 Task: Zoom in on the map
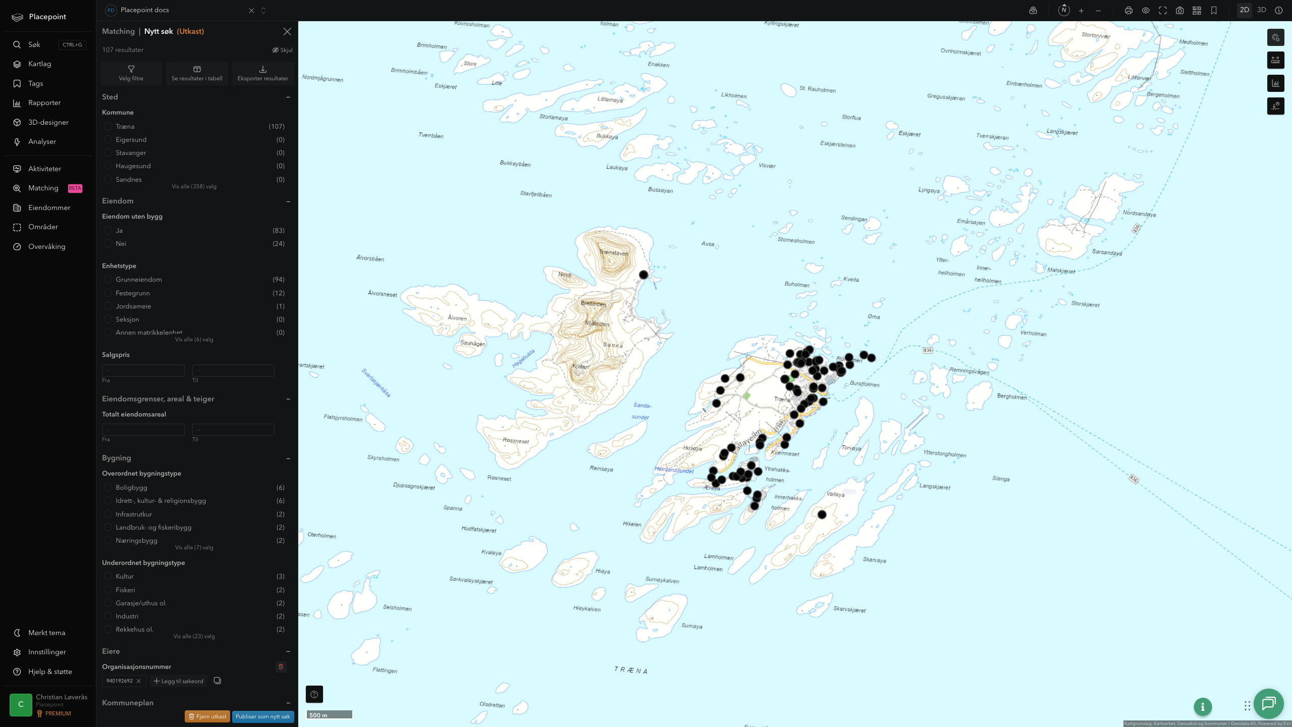[x=1081, y=11]
